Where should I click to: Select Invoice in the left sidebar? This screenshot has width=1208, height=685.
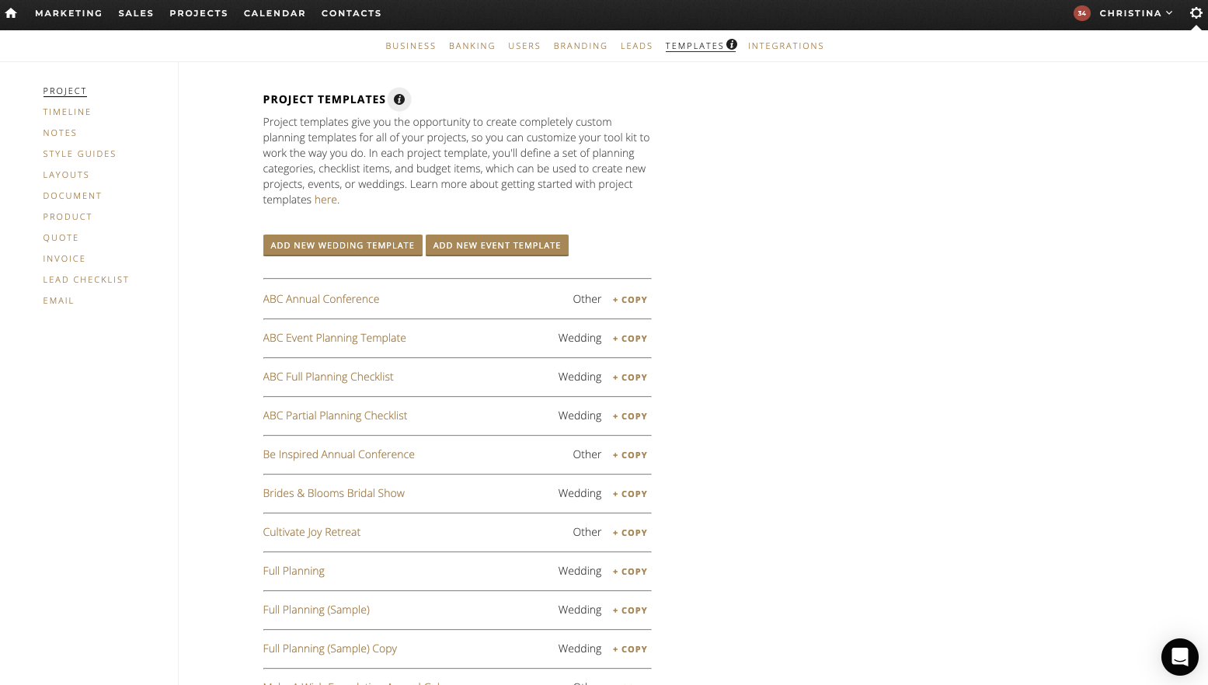64,259
